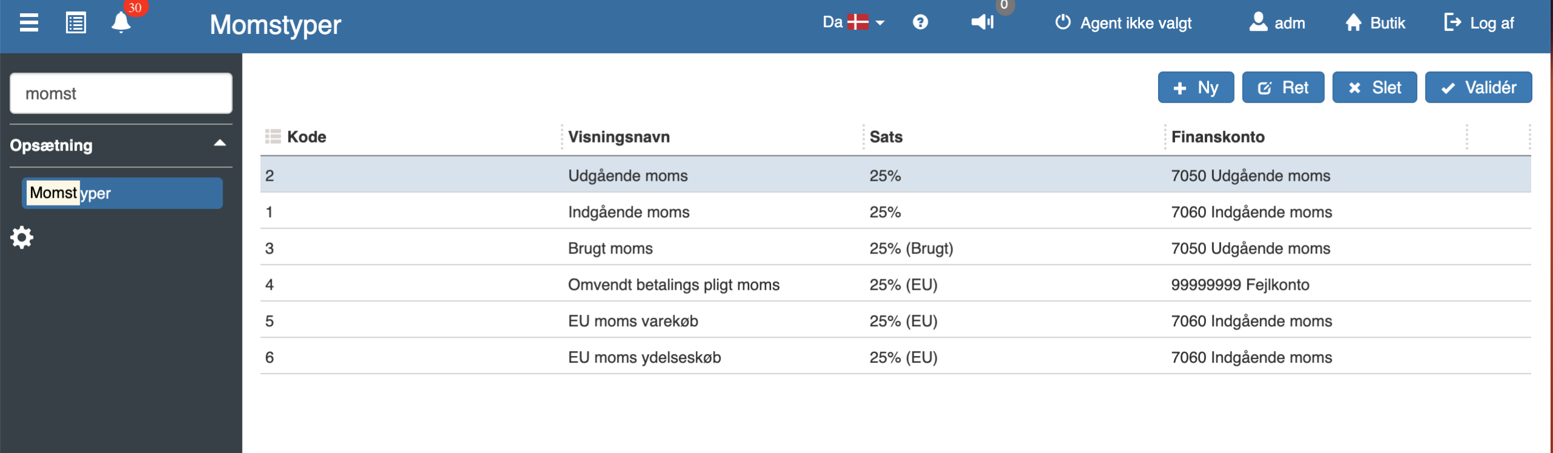Click the Slet delete button
Image resolution: width=1553 pixels, height=453 pixels.
coord(1375,87)
